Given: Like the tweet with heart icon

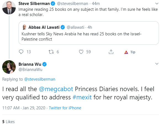Looking at the screenshot, I should coord(81,52).
